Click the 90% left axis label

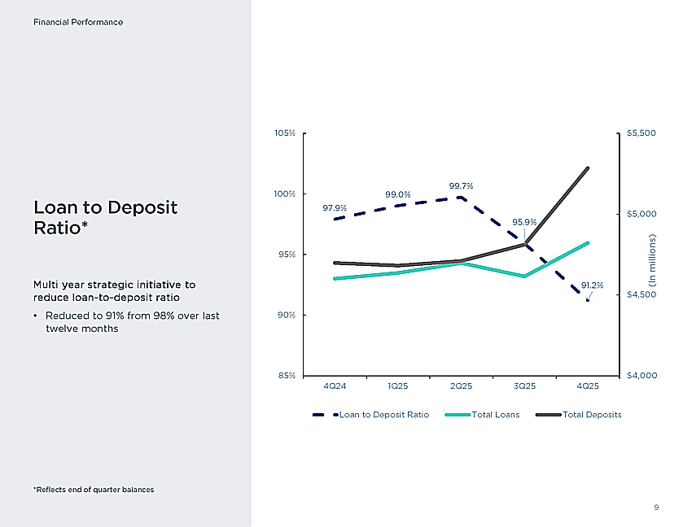tap(287, 315)
